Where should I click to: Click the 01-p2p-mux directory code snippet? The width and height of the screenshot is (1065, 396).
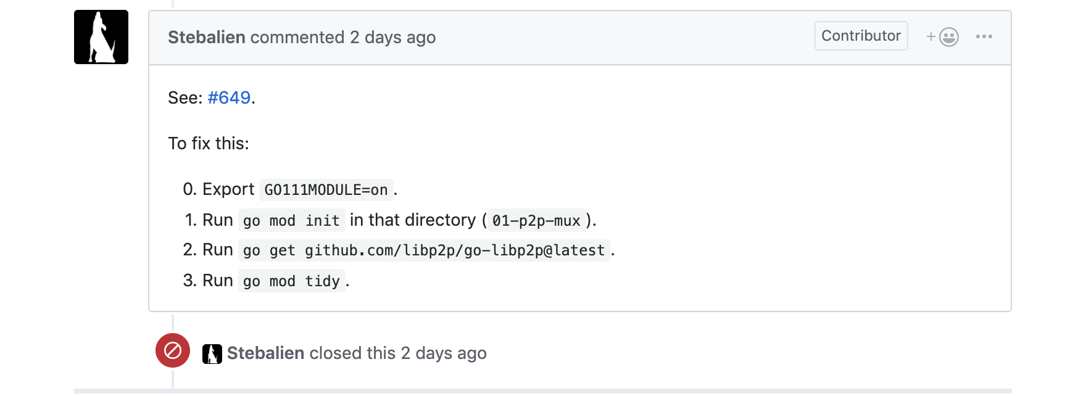tap(536, 221)
